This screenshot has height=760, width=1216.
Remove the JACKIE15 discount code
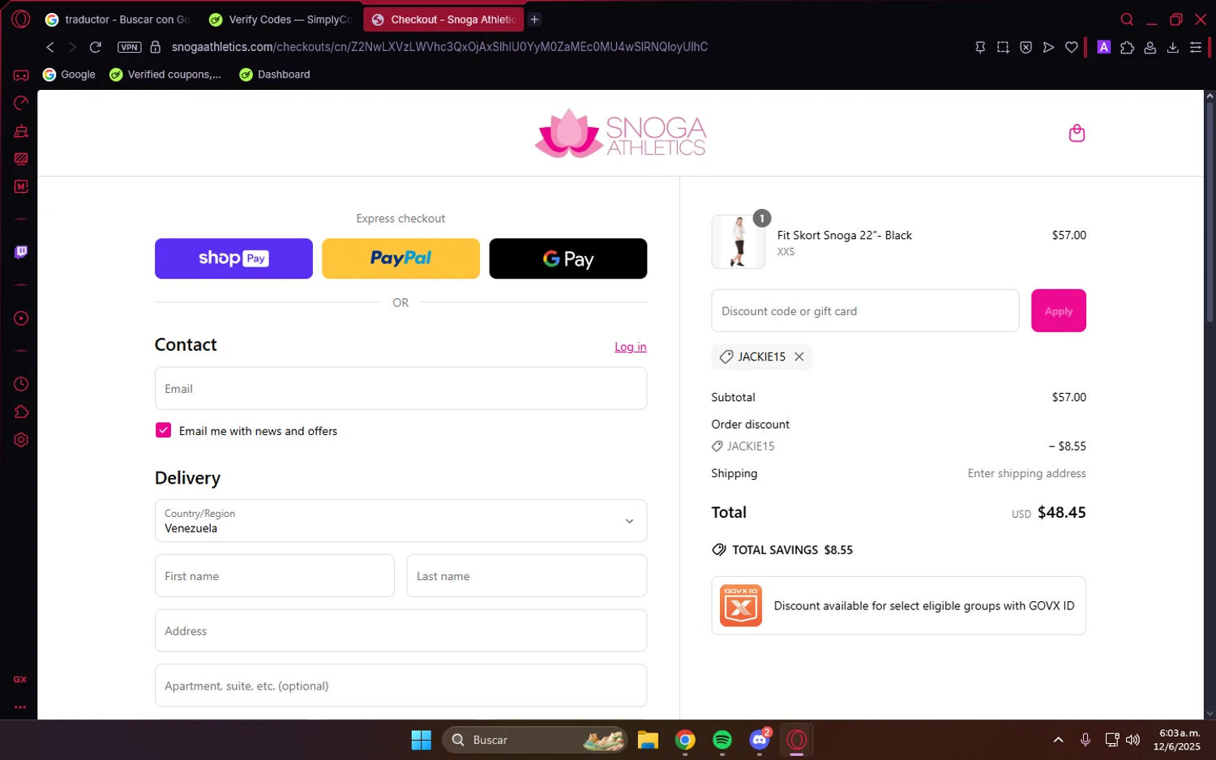[x=799, y=357]
